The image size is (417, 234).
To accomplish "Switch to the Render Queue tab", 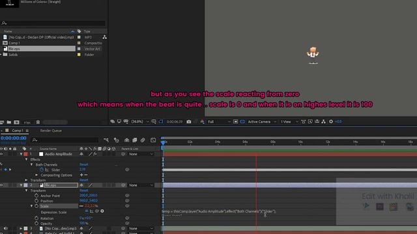I will tap(51, 131).
